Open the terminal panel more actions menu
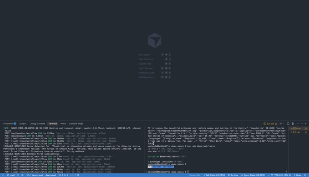 (297, 124)
